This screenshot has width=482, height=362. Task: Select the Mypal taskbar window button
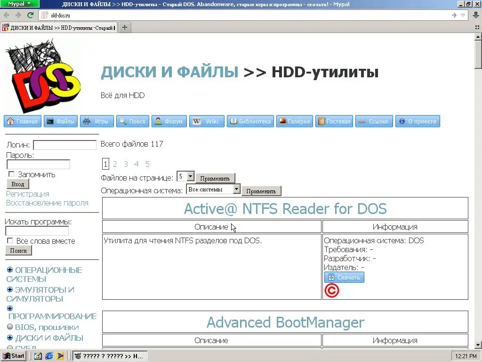[x=110, y=356]
